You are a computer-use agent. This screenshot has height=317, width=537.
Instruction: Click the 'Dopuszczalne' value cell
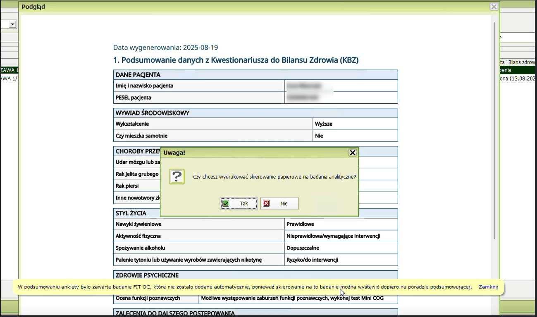pyautogui.click(x=341, y=248)
